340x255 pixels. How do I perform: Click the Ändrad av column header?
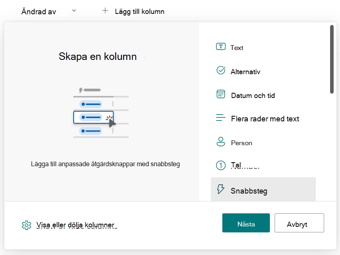pos(38,12)
